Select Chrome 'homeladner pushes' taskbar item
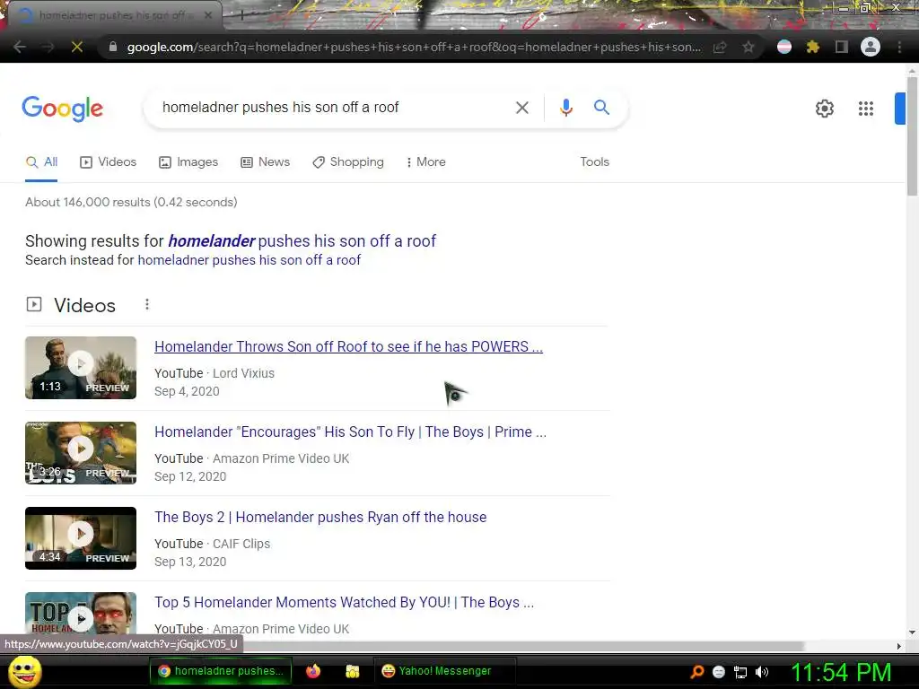 (221, 671)
